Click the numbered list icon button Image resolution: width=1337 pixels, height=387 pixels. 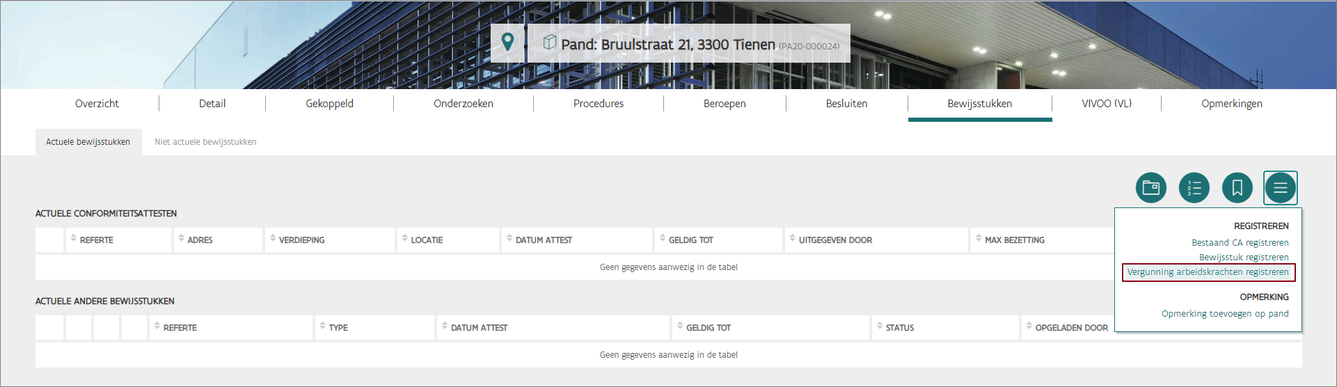coord(1194,188)
